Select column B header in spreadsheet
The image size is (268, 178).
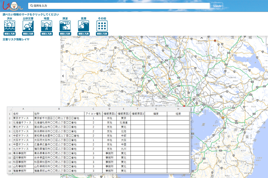coord(59,109)
